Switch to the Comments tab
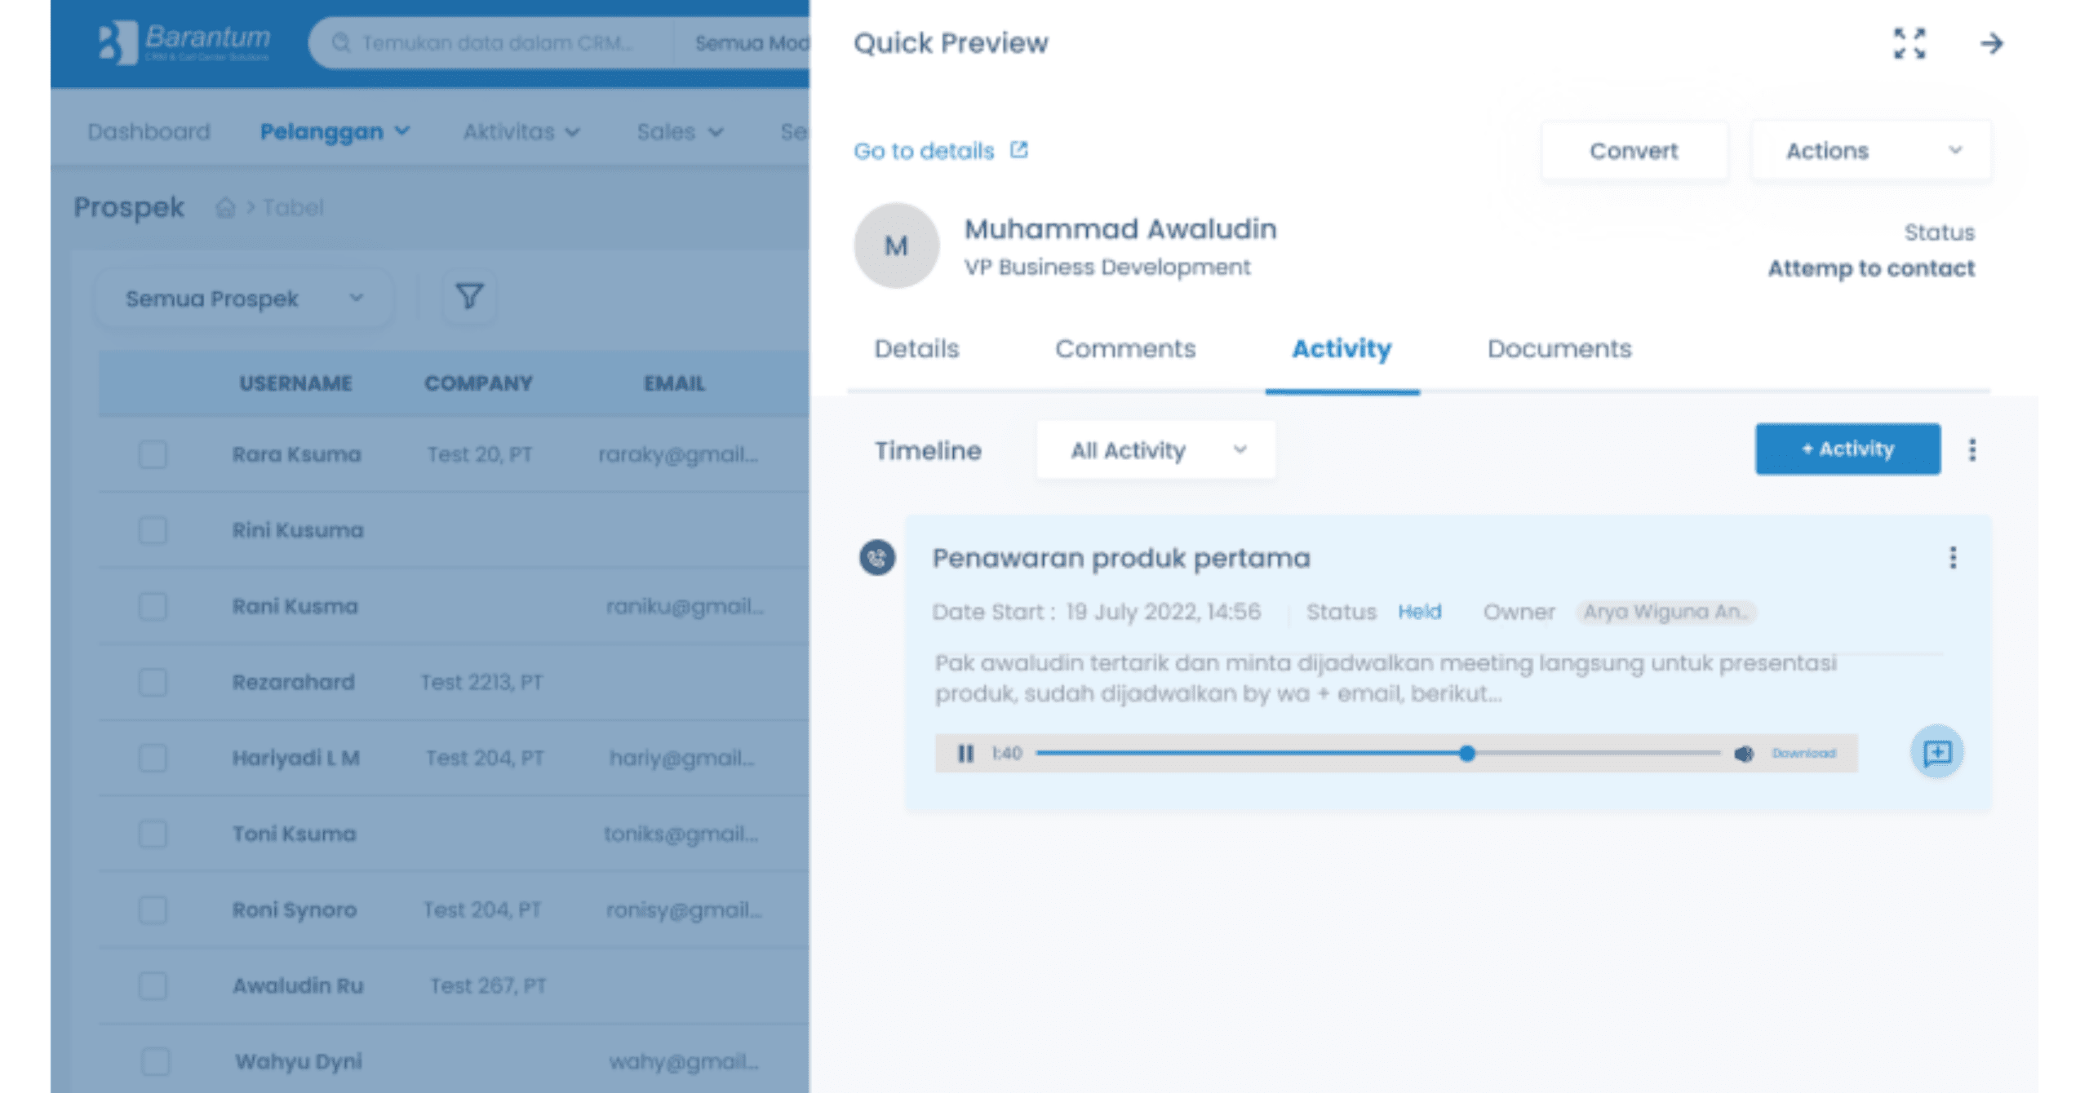The height and width of the screenshot is (1093, 2089). tap(1125, 349)
